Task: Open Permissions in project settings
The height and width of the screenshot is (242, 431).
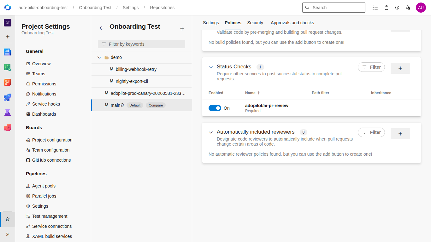Action: click(44, 84)
